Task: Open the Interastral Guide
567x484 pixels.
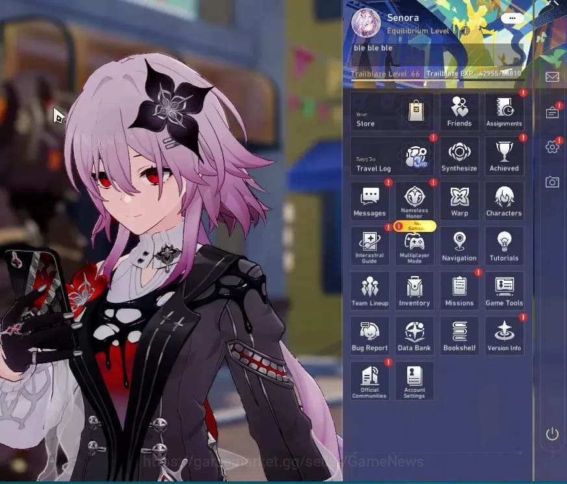Action: click(x=370, y=246)
